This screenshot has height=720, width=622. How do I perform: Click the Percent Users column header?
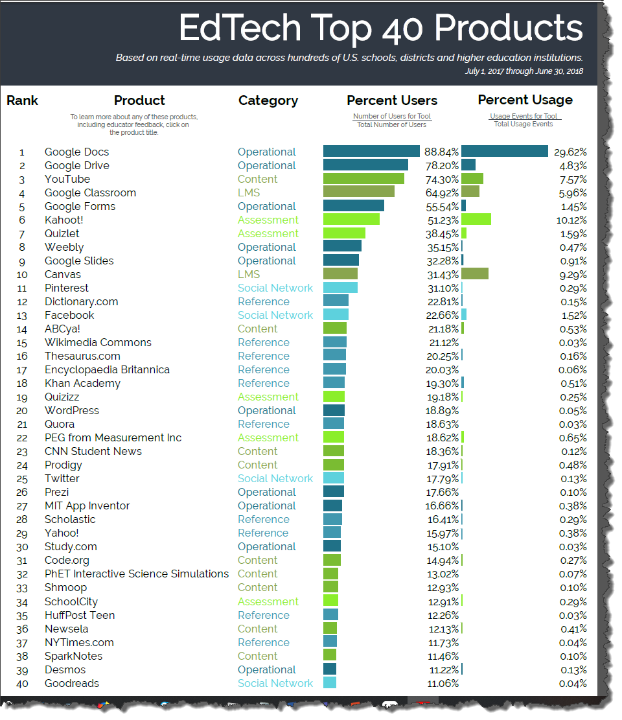coord(392,100)
